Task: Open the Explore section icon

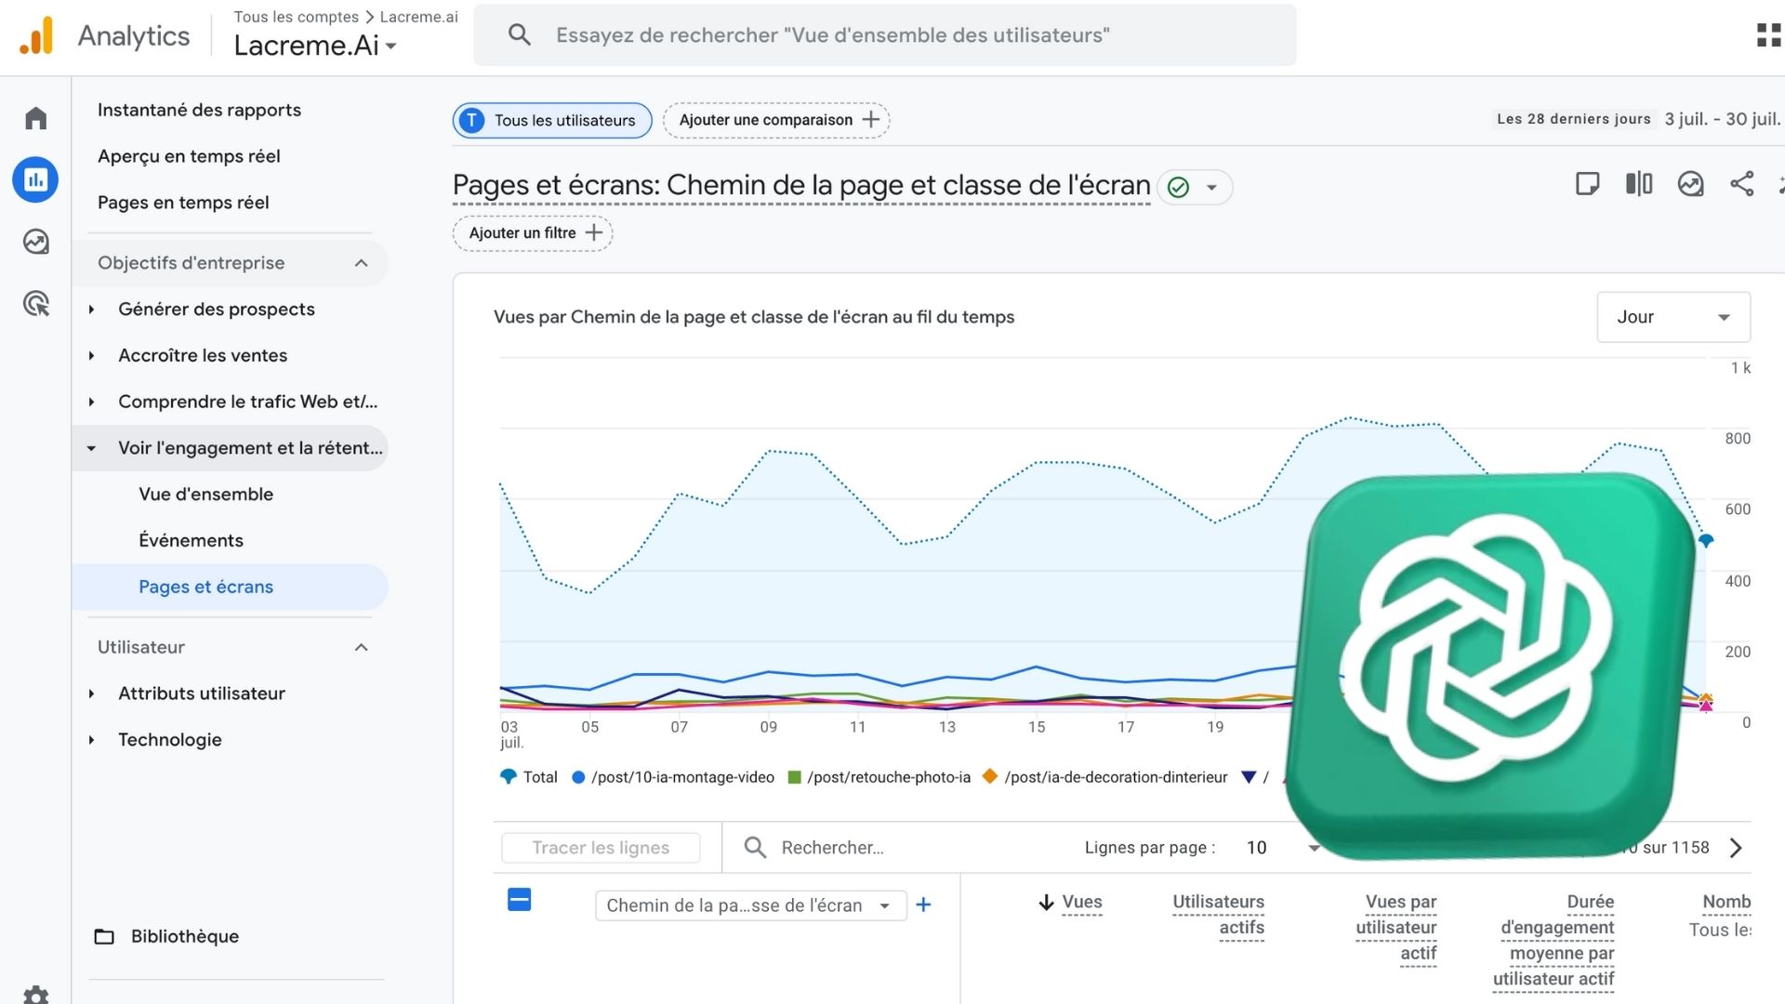Action: pyautogui.click(x=35, y=242)
